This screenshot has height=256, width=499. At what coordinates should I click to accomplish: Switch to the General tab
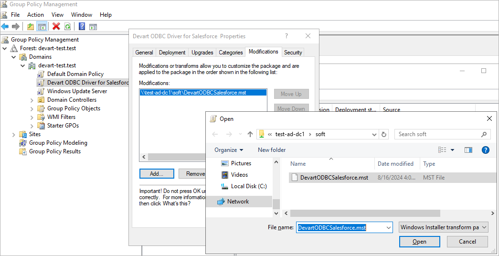(144, 53)
